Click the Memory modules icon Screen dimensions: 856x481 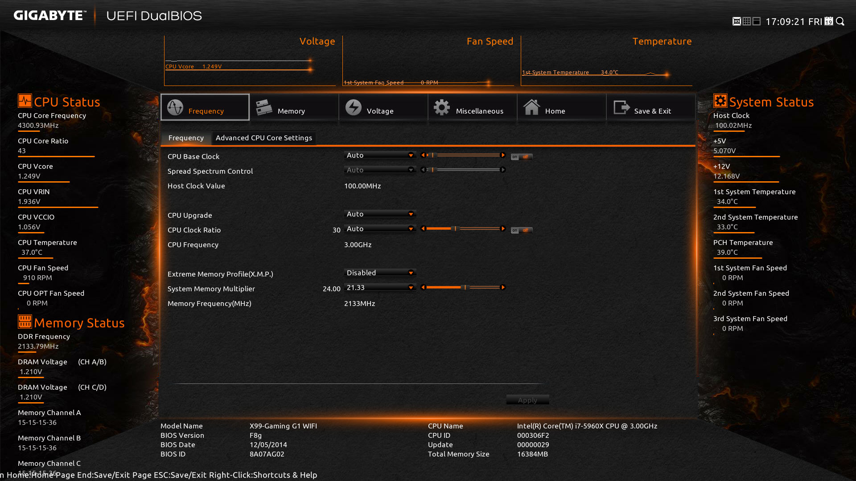(264, 107)
